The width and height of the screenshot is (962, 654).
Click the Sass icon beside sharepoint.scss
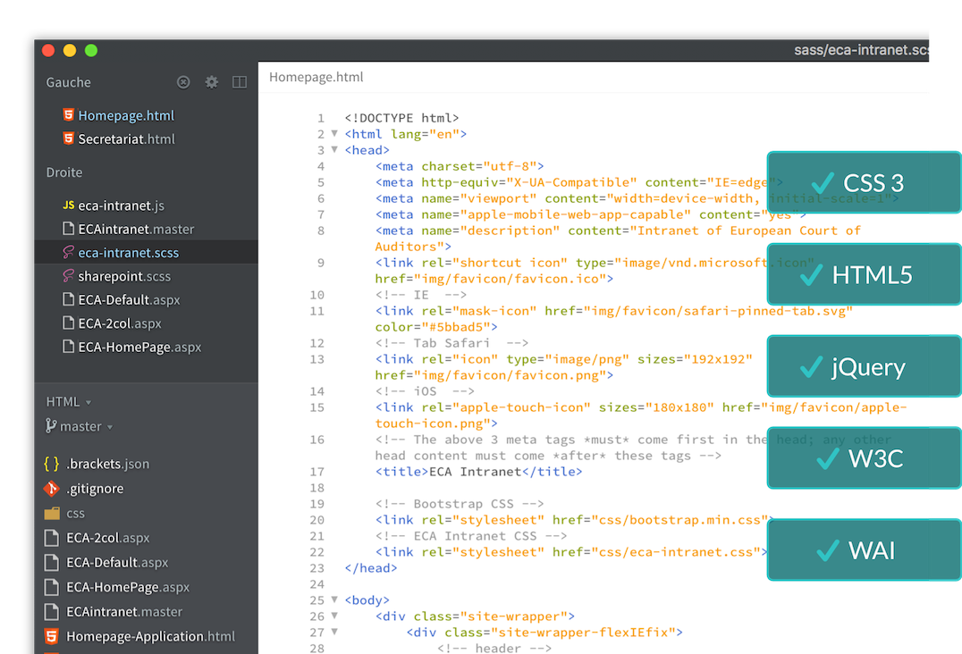click(68, 276)
